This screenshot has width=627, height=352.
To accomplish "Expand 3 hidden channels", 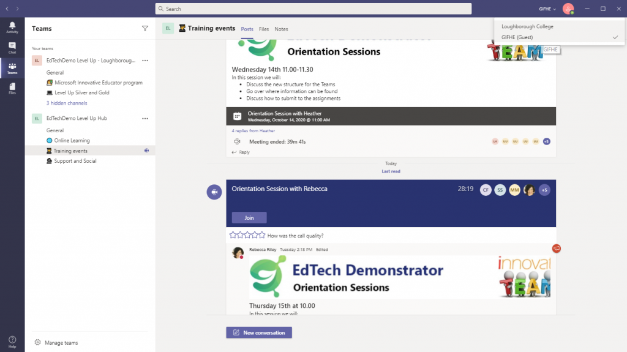I will (67, 103).
